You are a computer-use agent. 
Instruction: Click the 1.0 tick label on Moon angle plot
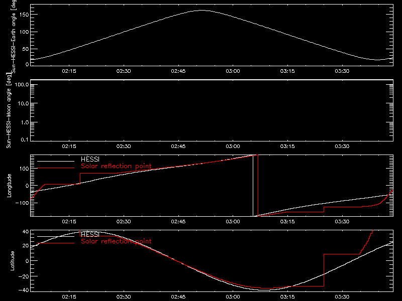(x=25, y=122)
